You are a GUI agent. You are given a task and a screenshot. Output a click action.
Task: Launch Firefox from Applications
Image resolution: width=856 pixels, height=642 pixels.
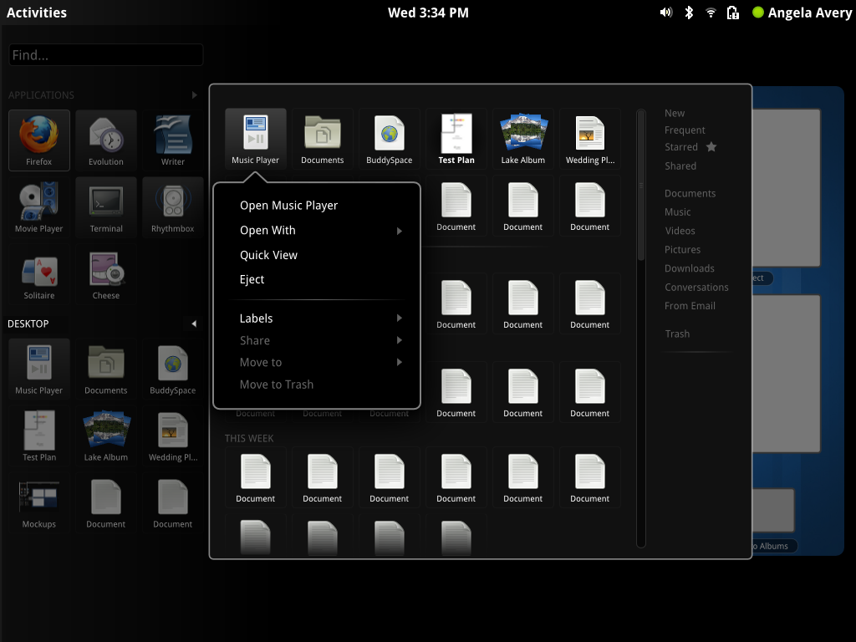point(38,140)
